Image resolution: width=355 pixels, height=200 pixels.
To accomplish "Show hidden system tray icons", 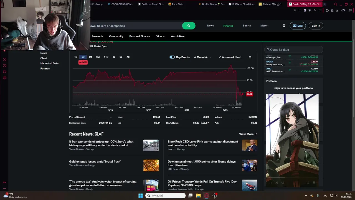I will 306,196.
